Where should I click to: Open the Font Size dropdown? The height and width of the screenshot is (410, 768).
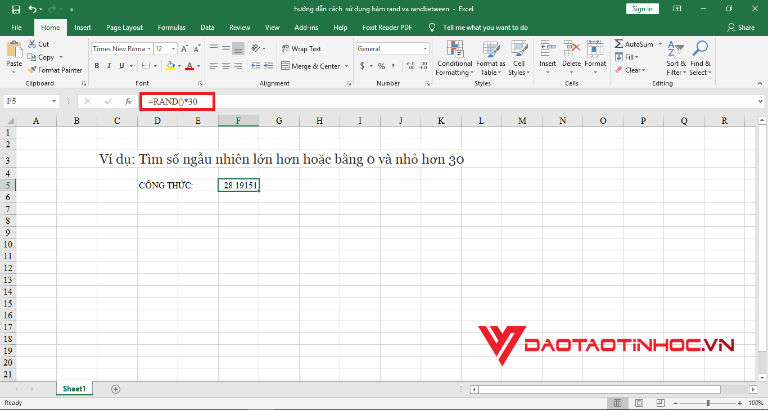click(x=172, y=48)
